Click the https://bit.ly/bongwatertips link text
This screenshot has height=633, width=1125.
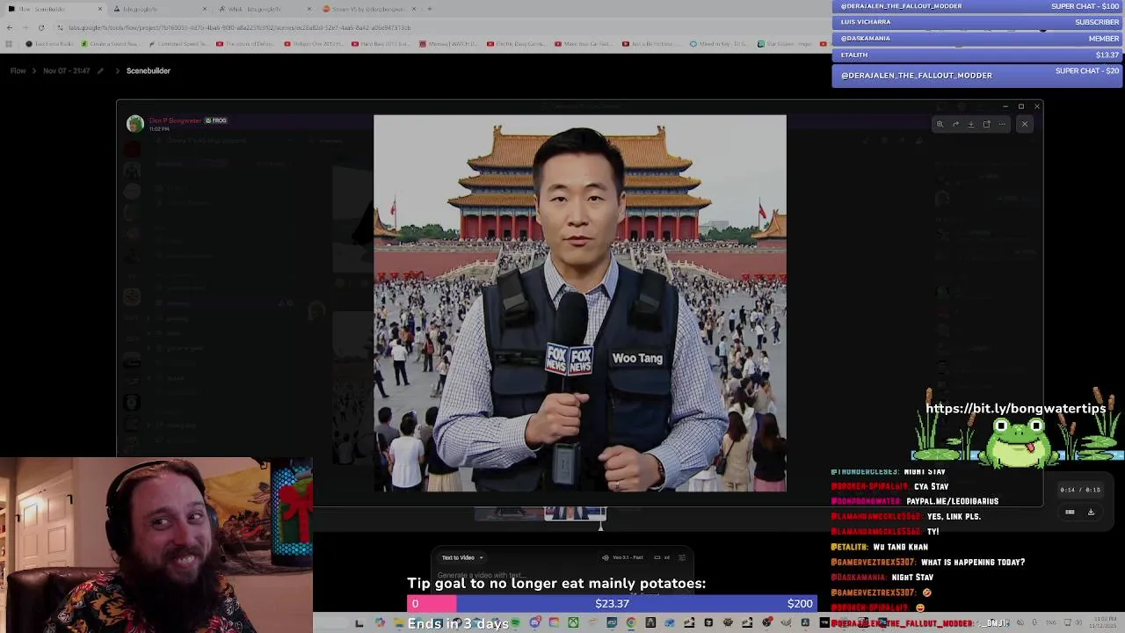click(1015, 409)
